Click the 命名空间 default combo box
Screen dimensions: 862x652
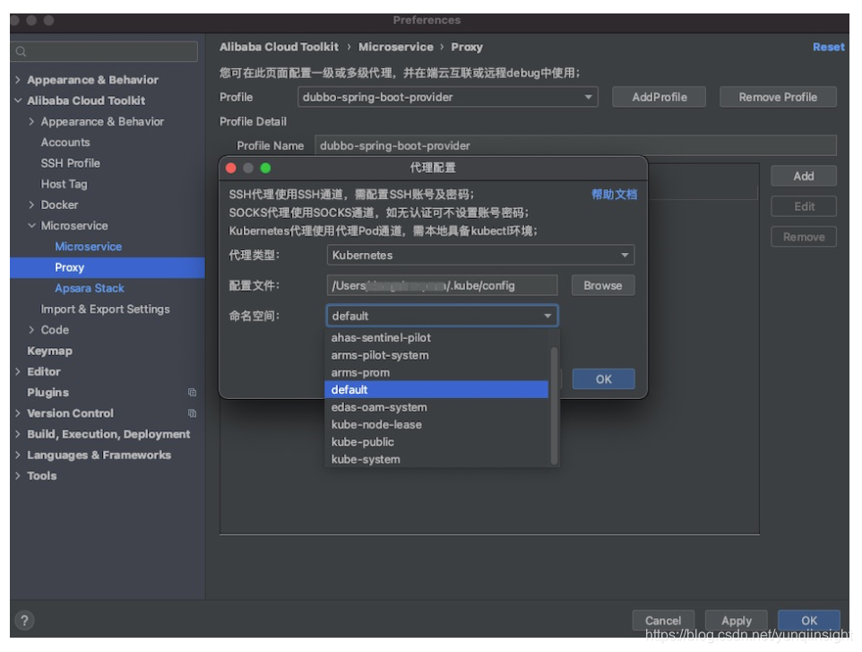pyautogui.click(x=442, y=316)
